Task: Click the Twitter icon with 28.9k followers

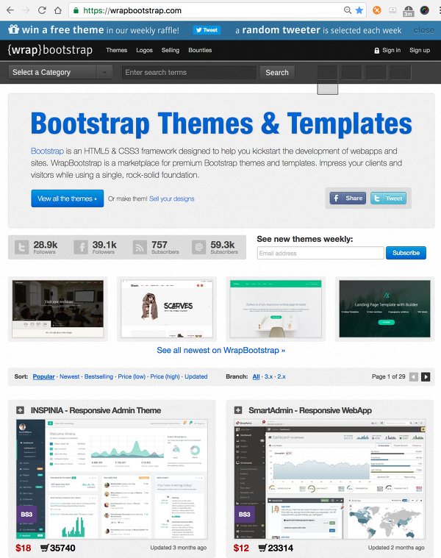Action: pyautogui.click(x=22, y=247)
